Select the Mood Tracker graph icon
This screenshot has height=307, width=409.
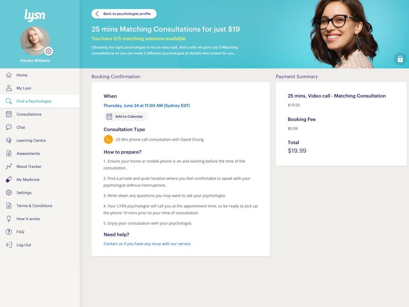pyautogui.click(x=9, y=166)
